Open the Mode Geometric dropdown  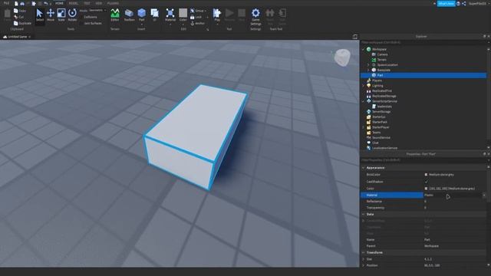point(97,10)
